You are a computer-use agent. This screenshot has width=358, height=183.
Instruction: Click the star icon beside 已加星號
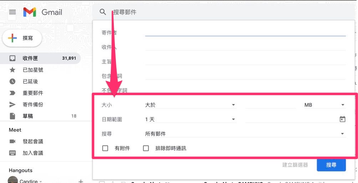[x=12, y=70]
